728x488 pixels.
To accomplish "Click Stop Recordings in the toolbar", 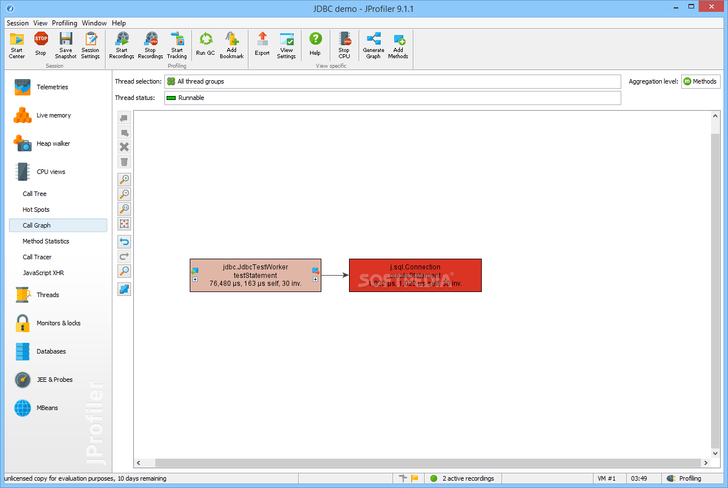I will 150,45.
